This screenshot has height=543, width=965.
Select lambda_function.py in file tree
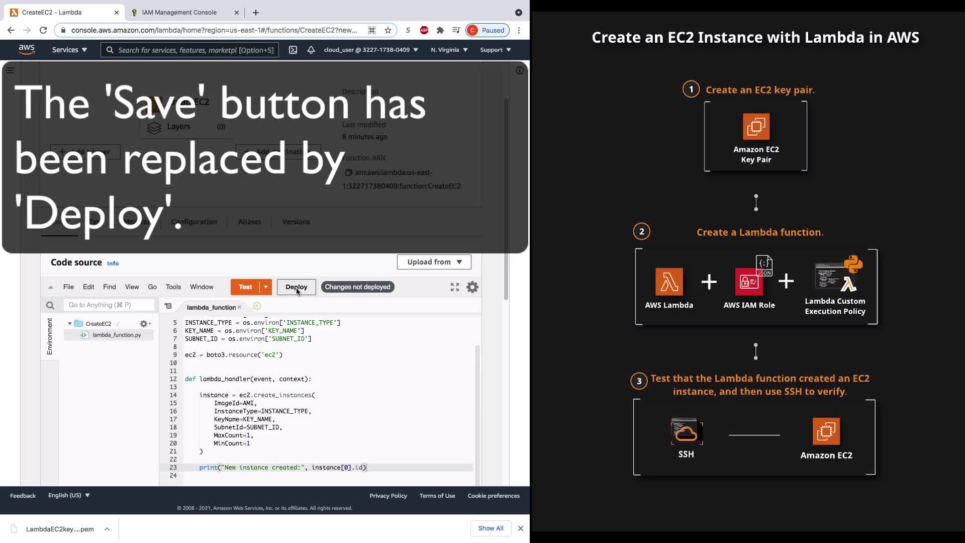[117, 335]
